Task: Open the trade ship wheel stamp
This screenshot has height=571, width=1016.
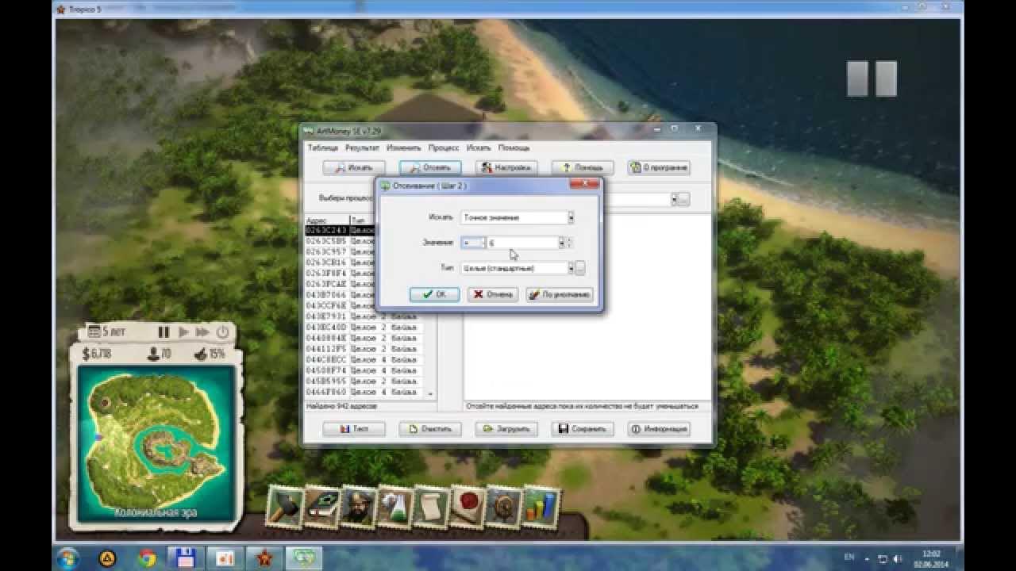Action: (505, 508)
